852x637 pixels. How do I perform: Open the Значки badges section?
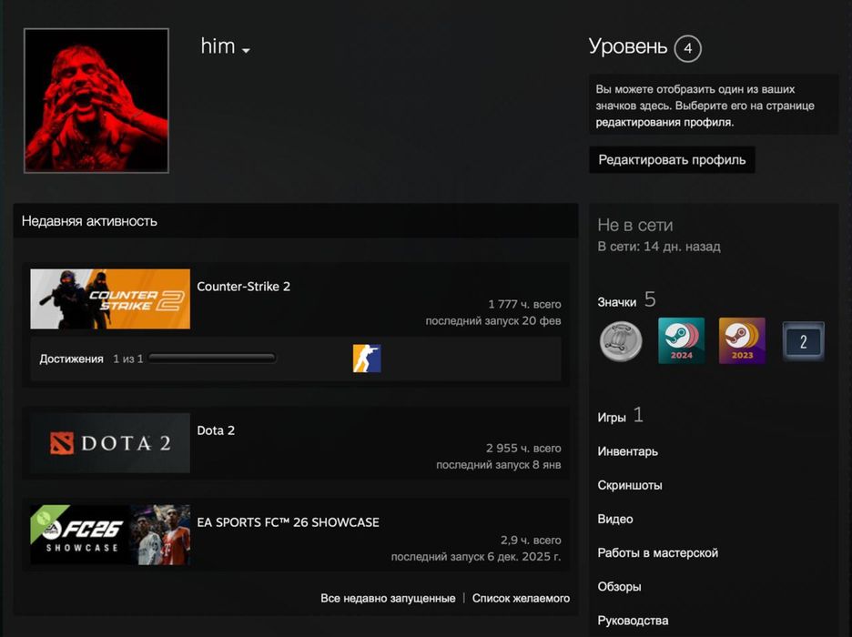[x=617, y=302]
